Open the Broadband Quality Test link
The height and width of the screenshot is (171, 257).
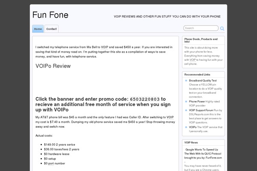(x=203, y=80)
